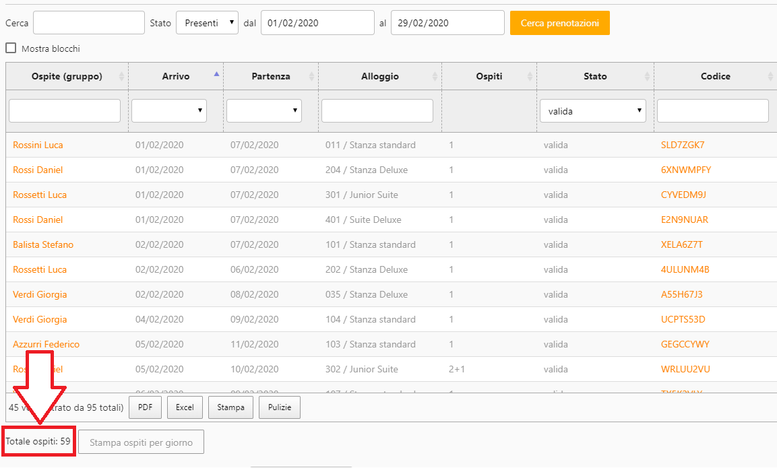Screen dimensions: 777x468
Task: Sort by the Partenza column sort icon
Action: coord(311,77)
